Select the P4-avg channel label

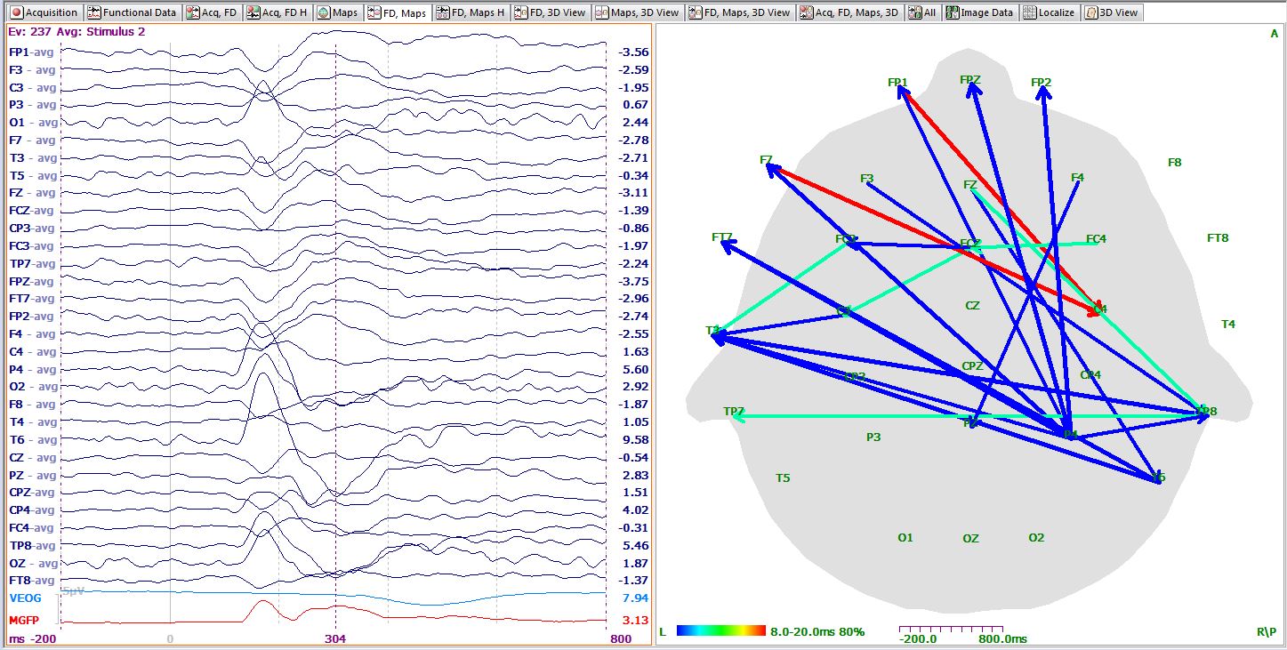[33, 369]
